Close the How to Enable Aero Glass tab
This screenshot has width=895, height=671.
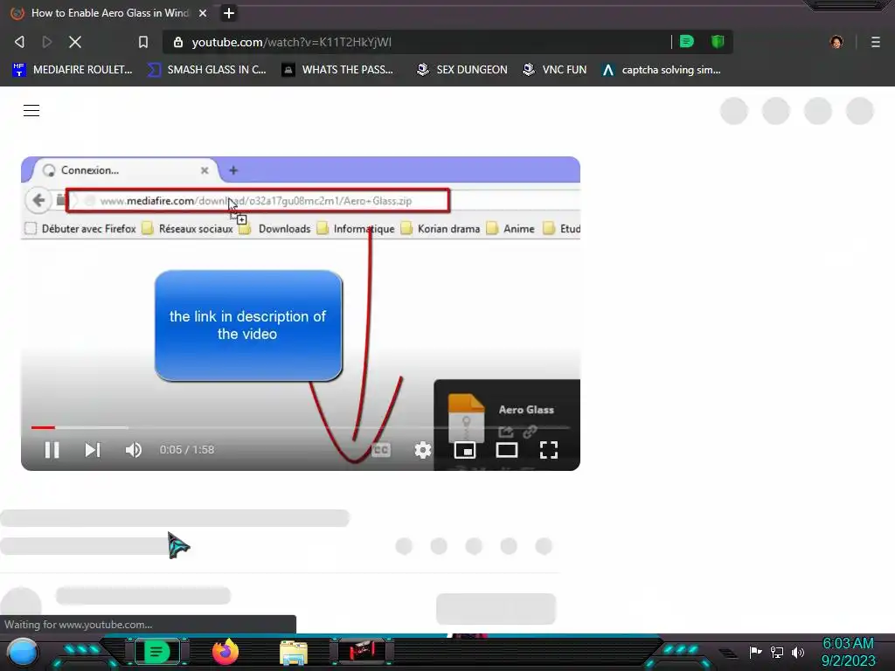[x=203, y=12]
